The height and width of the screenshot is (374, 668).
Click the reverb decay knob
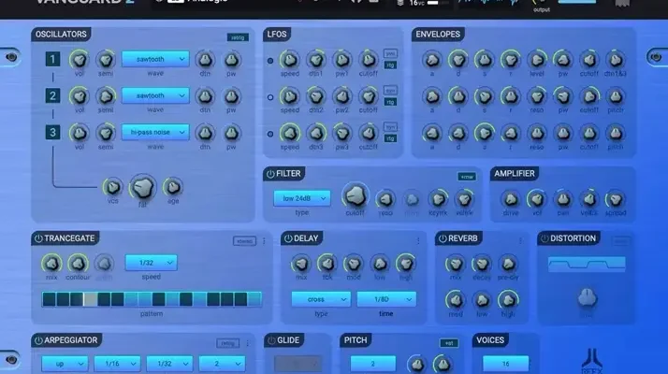[x=481, y=263]
